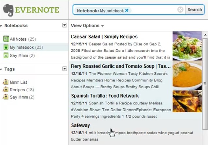
Task: Click the starred My notebook icon
Action: click(6, 47)
